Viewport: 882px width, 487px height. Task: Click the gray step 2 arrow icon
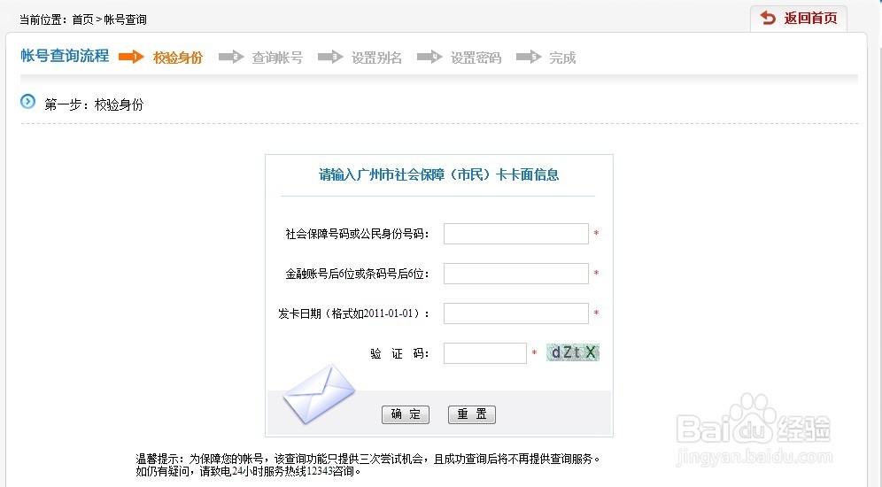pyautogui.click(x=231, y=57)
